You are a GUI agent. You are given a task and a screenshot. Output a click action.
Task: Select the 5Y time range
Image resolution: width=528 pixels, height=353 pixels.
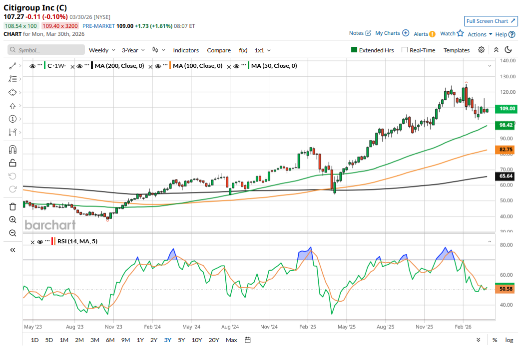click(x=181, y=340)
